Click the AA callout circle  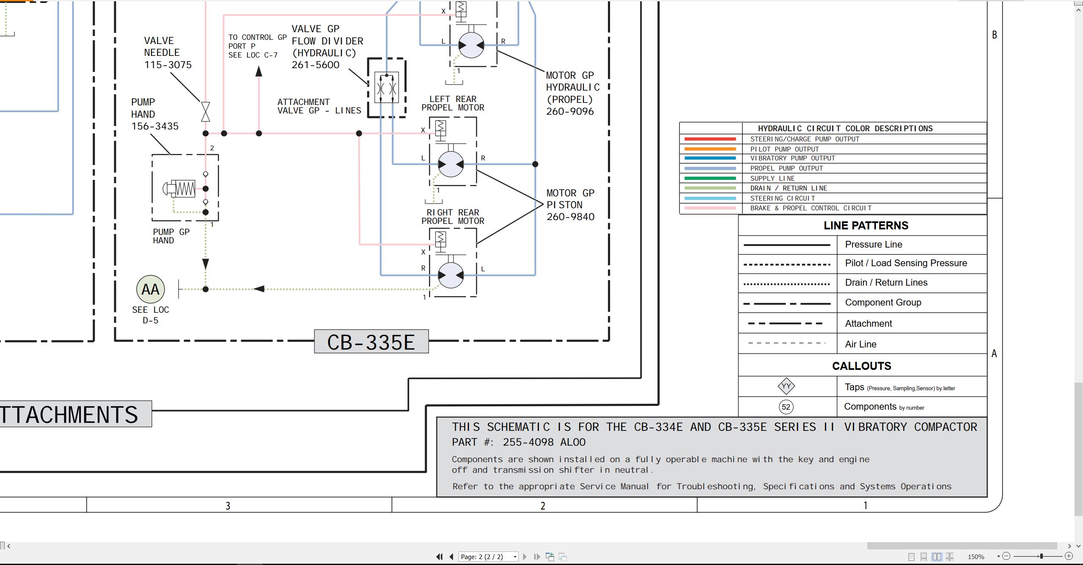(x=150, y=289)
